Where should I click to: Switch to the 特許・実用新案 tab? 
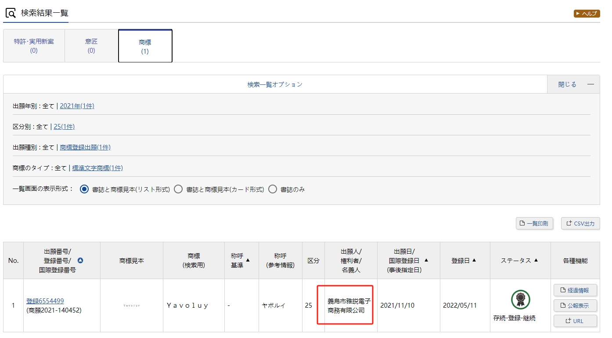pos(34,46)
